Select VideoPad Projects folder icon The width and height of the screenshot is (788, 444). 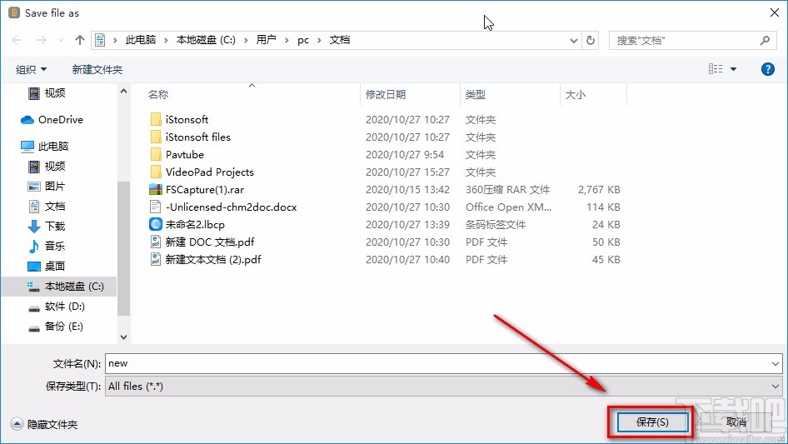point(156,172)
